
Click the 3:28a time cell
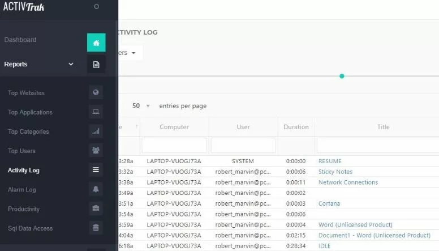pos(126,161)
